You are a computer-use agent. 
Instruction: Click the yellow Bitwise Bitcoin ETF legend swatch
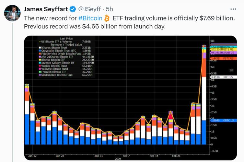pos(39,60)
